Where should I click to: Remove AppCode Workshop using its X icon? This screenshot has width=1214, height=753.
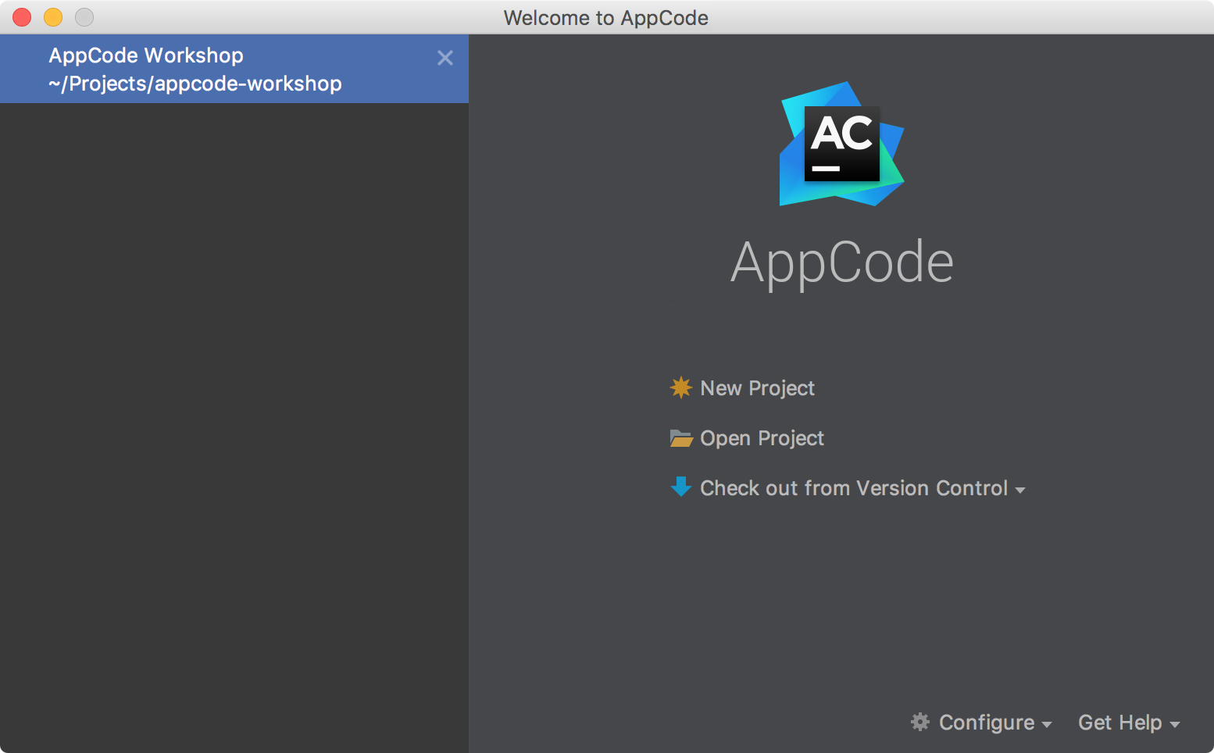point(445,58)
